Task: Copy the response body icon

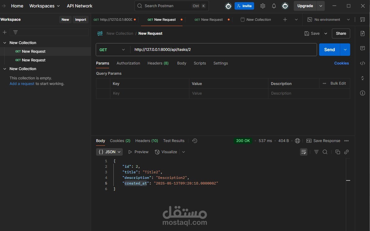Action: tap(338, 152)
